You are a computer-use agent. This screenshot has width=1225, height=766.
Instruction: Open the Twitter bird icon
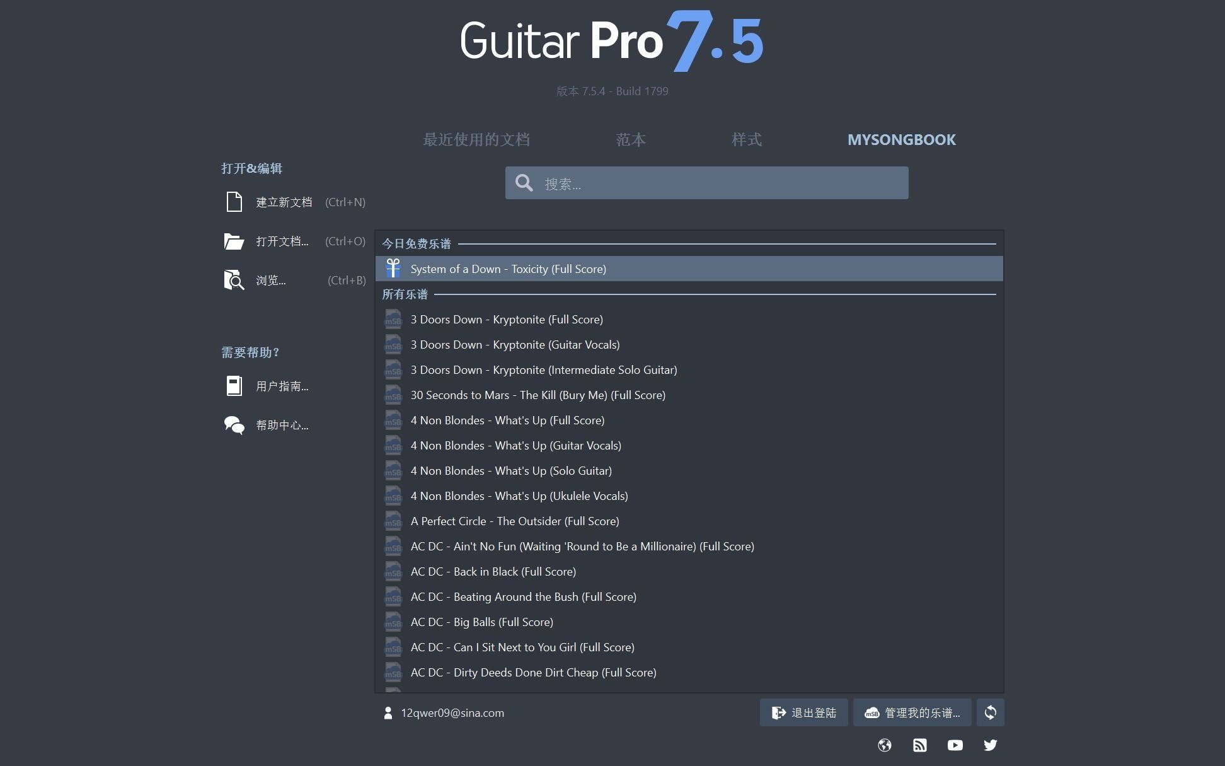pos(991,745)
